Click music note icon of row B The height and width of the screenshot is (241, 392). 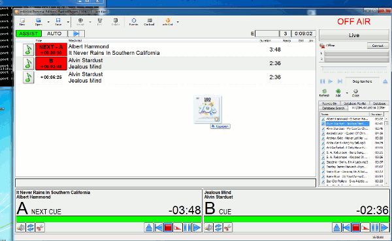pos(28,64)
